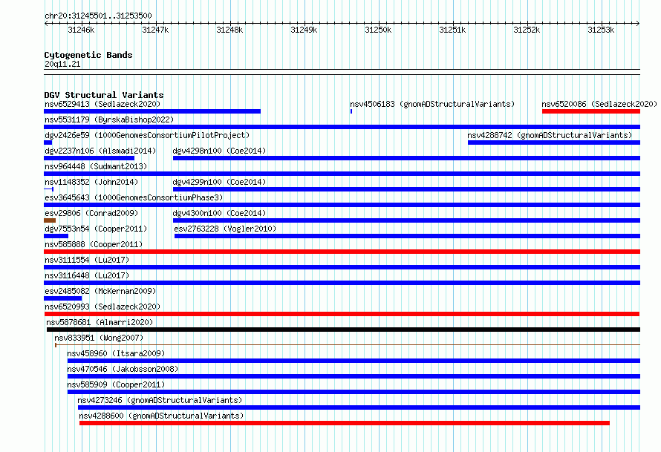Open nsv585888 (Cooper2011) variant
661x452 pixels.
(x=94, y=244)
